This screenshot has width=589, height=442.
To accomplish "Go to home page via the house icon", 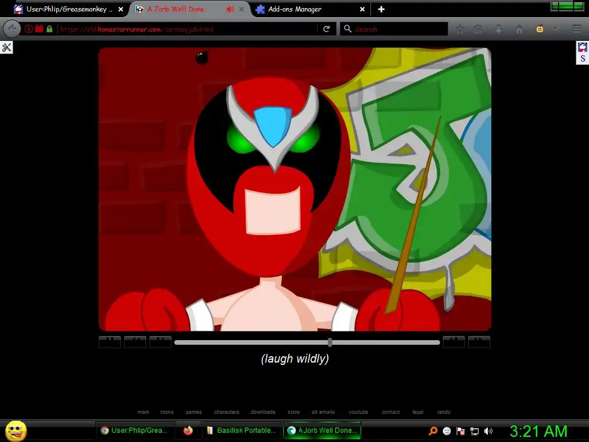I will click(519, 29).
